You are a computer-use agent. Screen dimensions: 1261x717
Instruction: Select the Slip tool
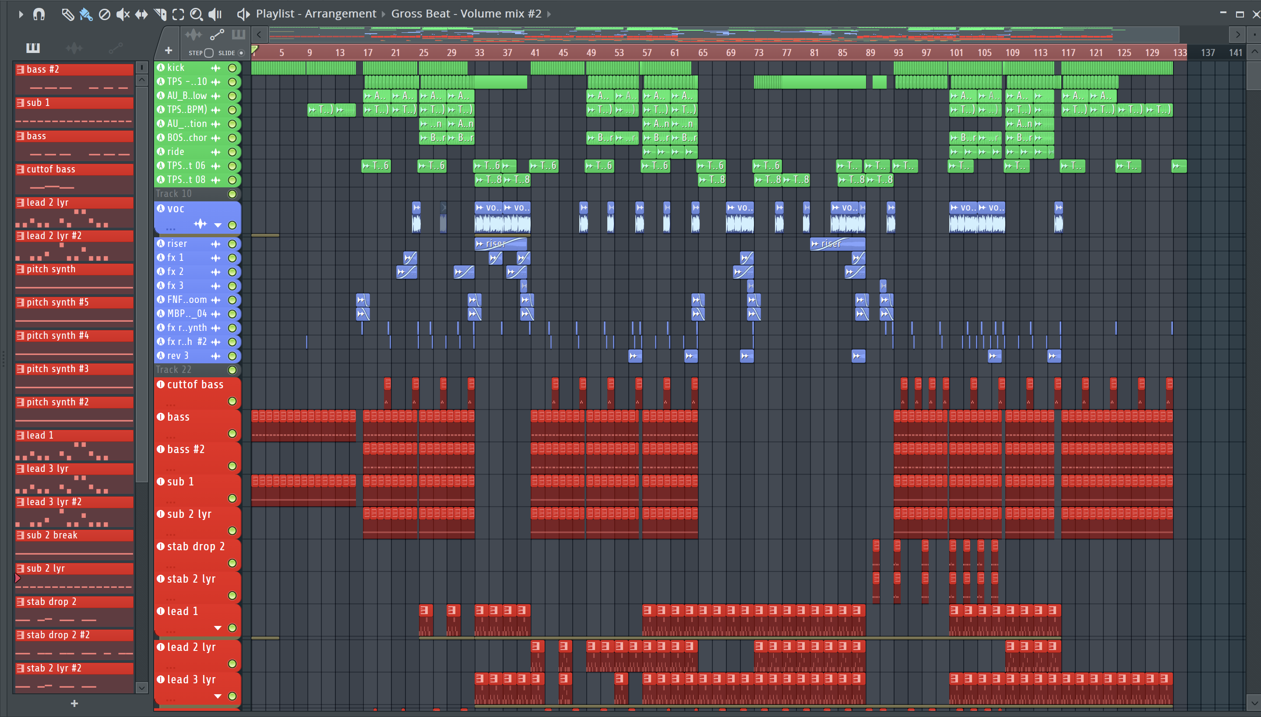[x=141, y=14]
